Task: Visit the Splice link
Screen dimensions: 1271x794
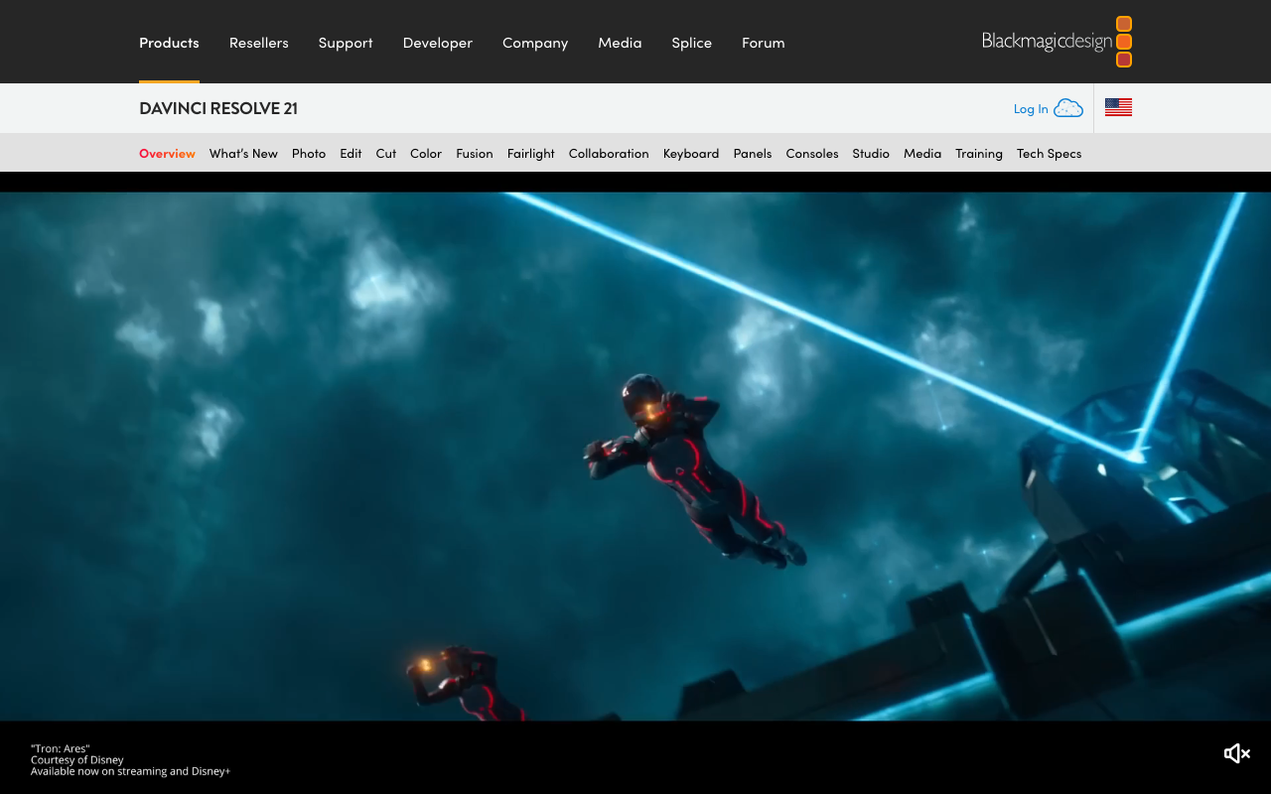Action: point(692,43)
